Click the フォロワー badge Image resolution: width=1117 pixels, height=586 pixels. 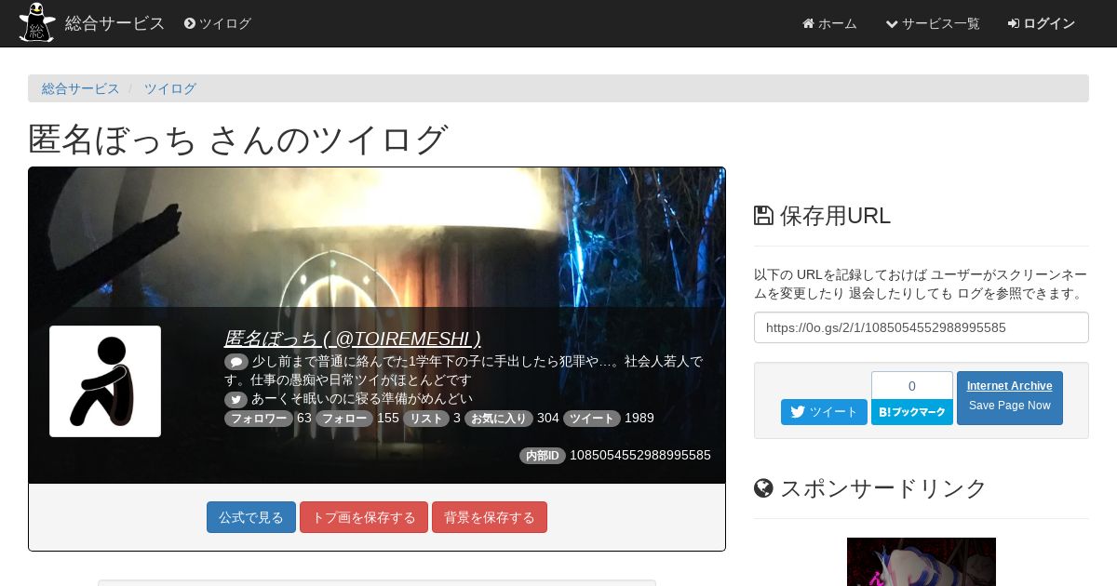pos(259,419)
